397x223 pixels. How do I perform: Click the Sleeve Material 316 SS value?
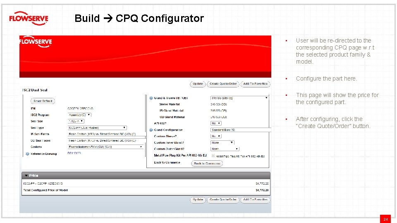[218, 104]
